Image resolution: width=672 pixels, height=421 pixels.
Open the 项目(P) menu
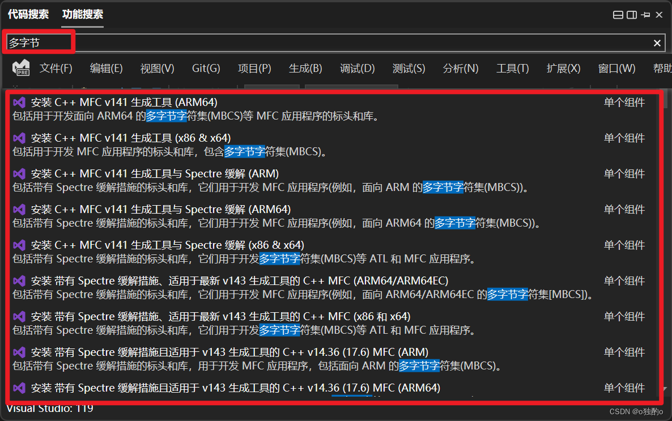[254, 68]
